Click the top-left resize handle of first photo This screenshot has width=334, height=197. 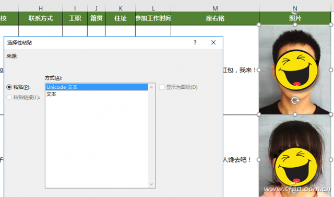[259, 25]
